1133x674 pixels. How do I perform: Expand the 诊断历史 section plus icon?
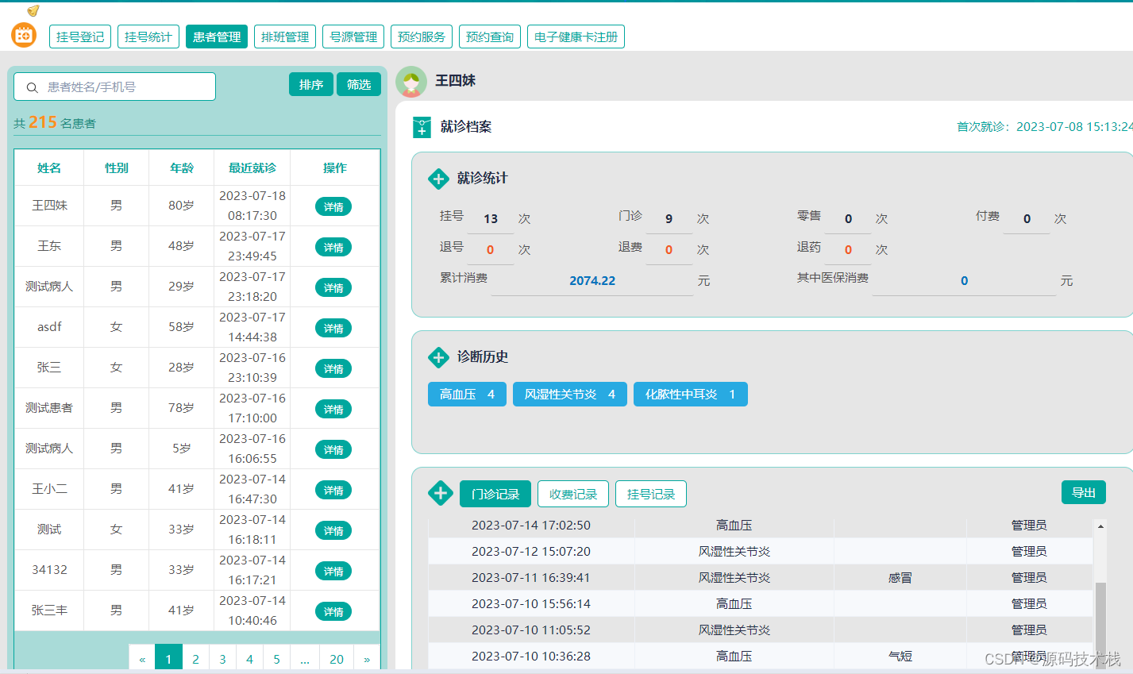point(438,357)
